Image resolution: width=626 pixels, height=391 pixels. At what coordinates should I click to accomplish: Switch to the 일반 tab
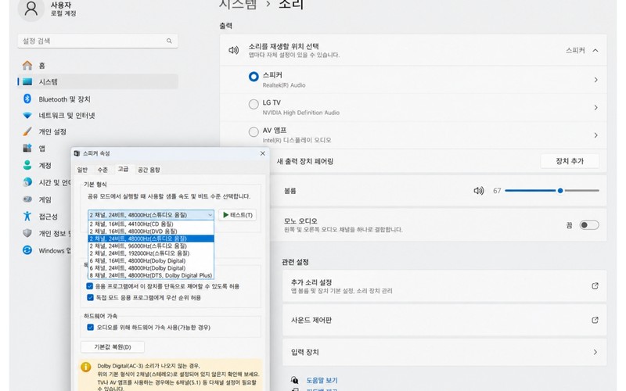[82, 170]
